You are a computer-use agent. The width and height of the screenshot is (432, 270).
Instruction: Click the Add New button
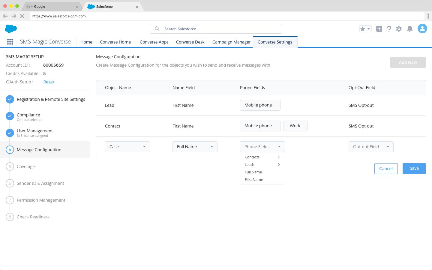pos(408,62)
